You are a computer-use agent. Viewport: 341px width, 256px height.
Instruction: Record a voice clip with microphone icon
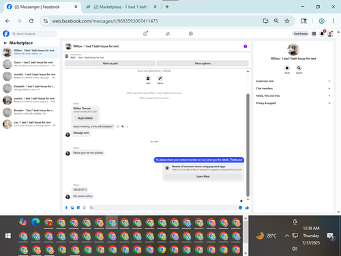coord(66,208)
